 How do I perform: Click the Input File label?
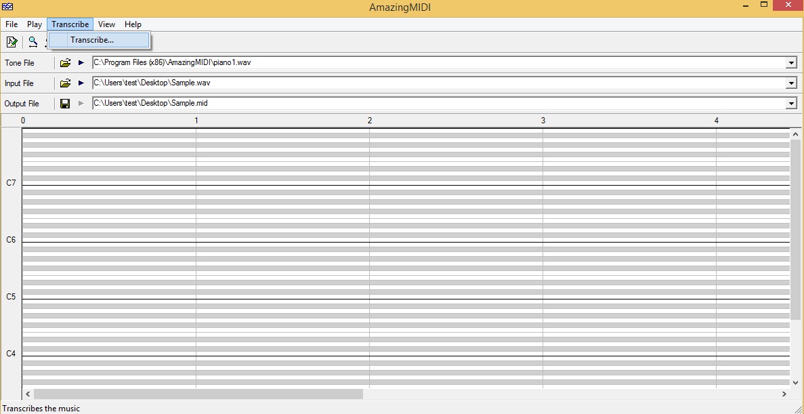(x=19, y=83)
